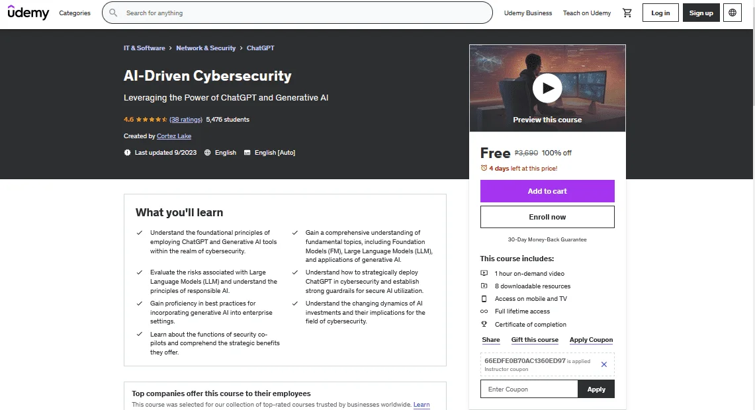755x410 pixels.
Task: Click the globe icon beside English
Action: click(x=208, y=153)
